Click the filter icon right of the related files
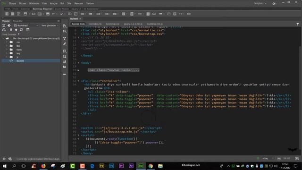The image size is (302, 170). (298, 24)
